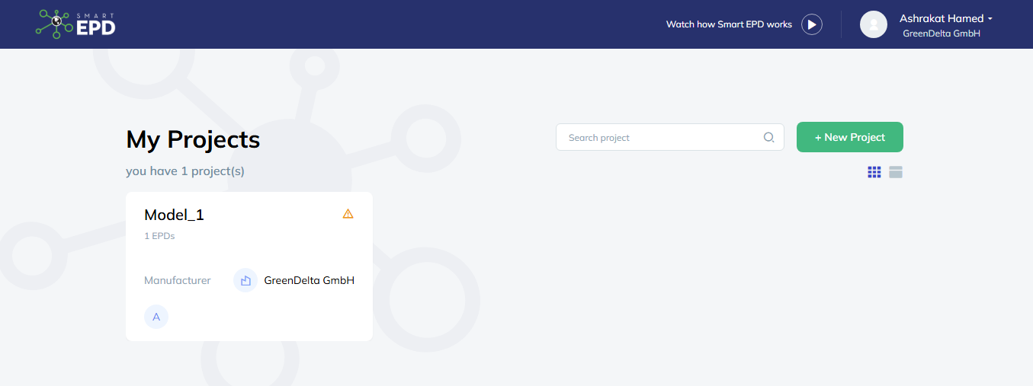
Task: Click the caret arrow beside the user name
Action: click(x=990, y=19)
